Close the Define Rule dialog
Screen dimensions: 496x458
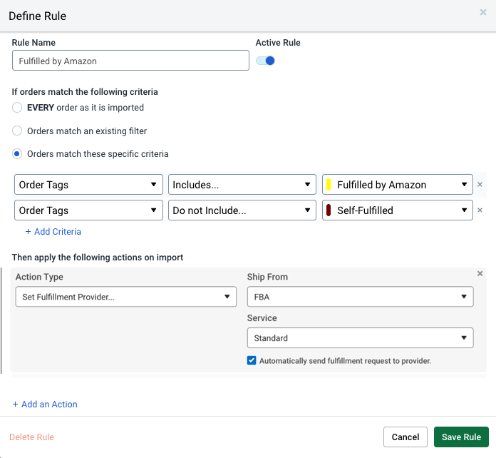pyautogui.click(x=483, y=12)
